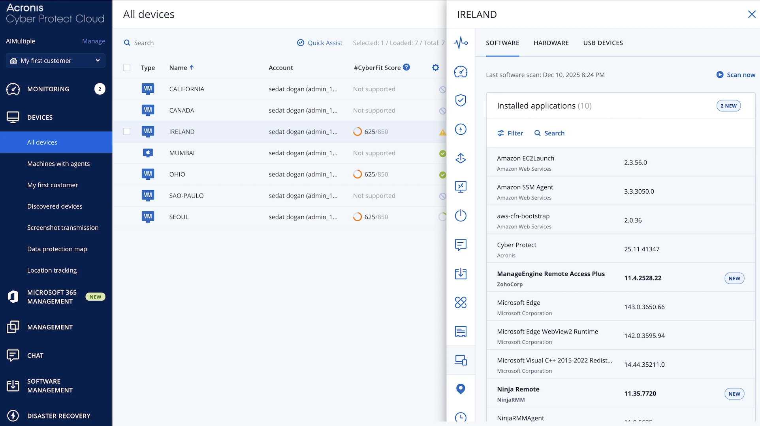Click the list details icon in IRELAND panel
The image size is (760, 426).
tap(461, 331)
